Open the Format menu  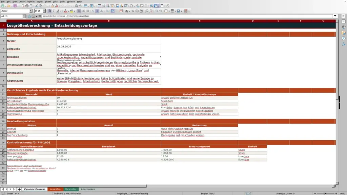(31, 2)
